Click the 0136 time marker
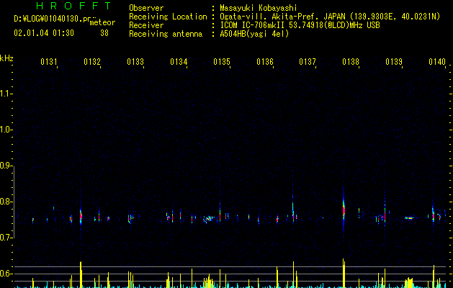The image size is (453, 288). pyautogui.click(x=265, y=62)
